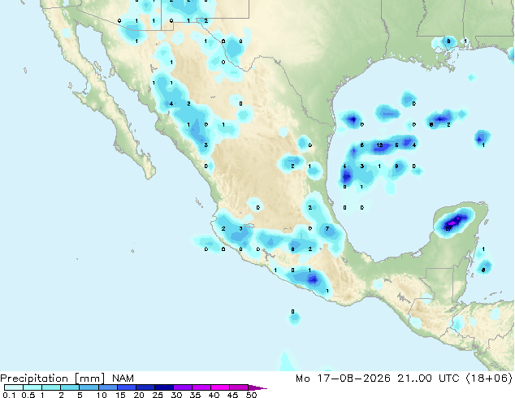The height and width of the screenshot is (398, 515).
Task: Click the legend swatch between 1 and 2
Action: [51, 387]
